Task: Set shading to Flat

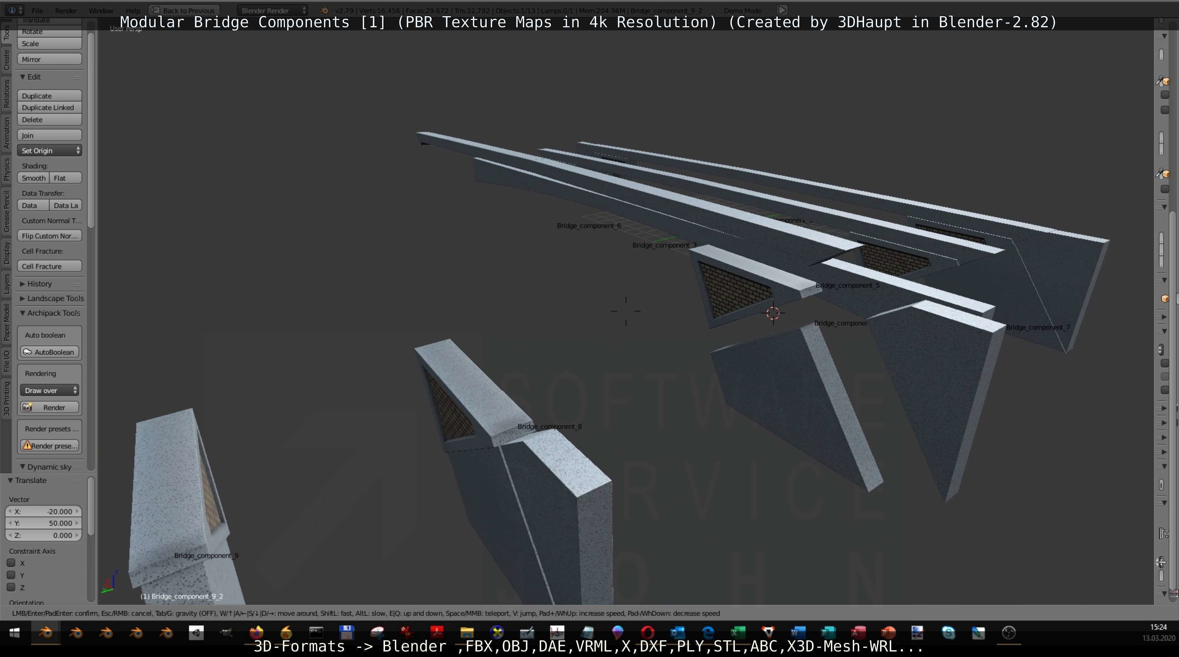Action: tap(66, 178)
